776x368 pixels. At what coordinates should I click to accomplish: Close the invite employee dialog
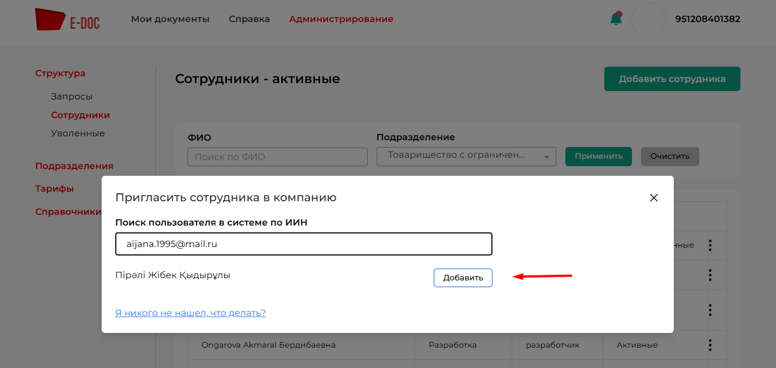click(x=654, y=198)
